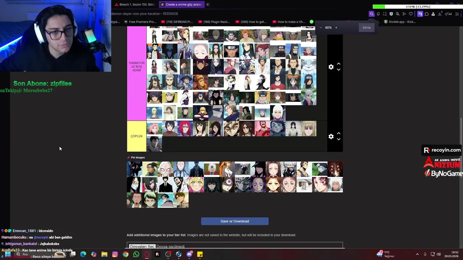Viewport: 463px width, 260px height.
Task: Open Free Premiere Pro bookmark
Action: [140, 22]
